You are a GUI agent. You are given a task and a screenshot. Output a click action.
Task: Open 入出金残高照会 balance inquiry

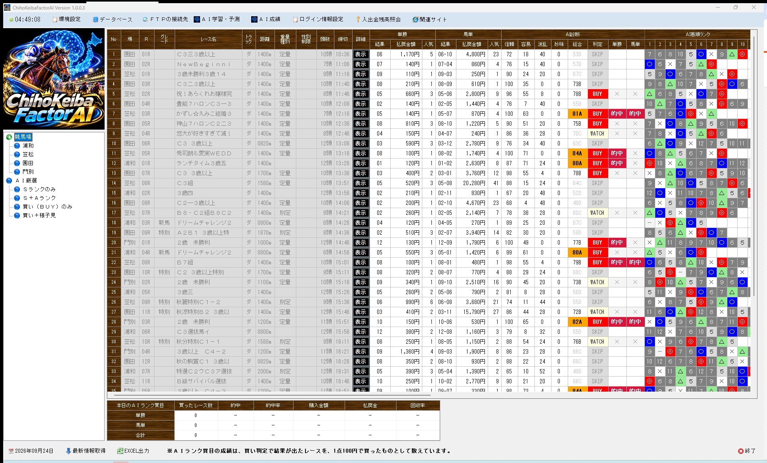(x=378, y=19)
